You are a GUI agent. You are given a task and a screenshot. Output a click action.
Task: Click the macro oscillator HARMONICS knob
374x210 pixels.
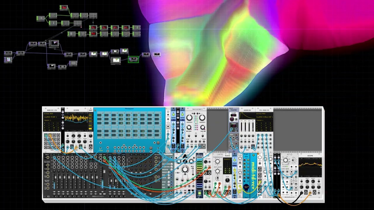pos(202,118)
